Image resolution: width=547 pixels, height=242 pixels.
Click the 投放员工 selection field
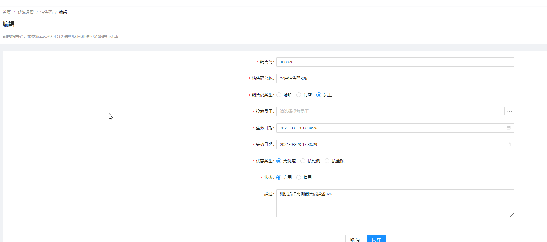click(x=390, y=111)
